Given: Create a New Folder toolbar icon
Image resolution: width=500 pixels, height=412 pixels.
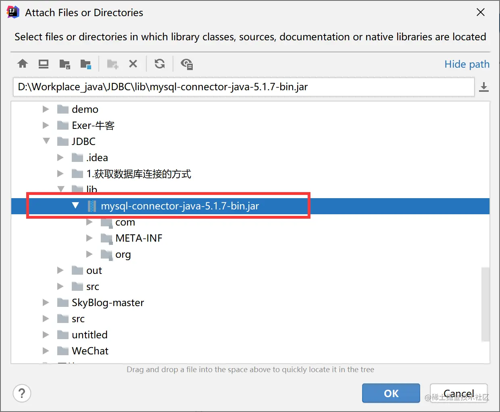Looking at the screenshot, I should coord(112,64).
